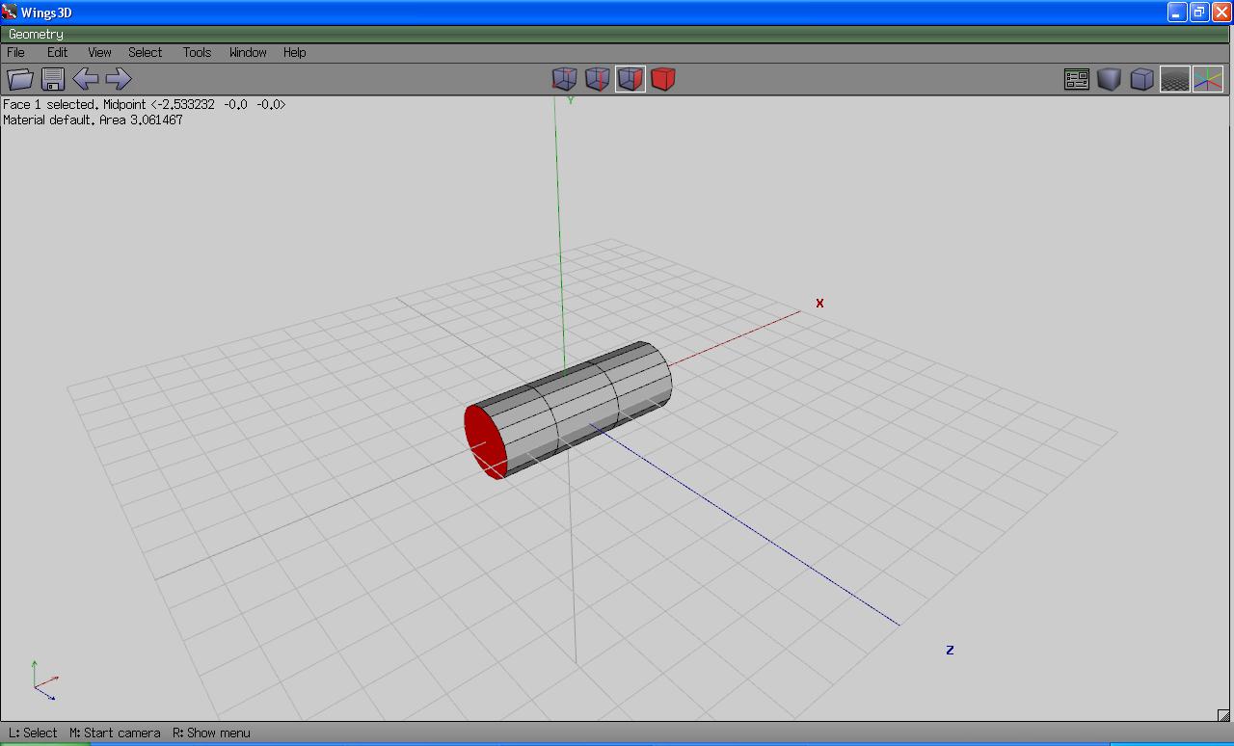1234x746 pixels.
Task: Switch to face selection mode
Action: 630,79
